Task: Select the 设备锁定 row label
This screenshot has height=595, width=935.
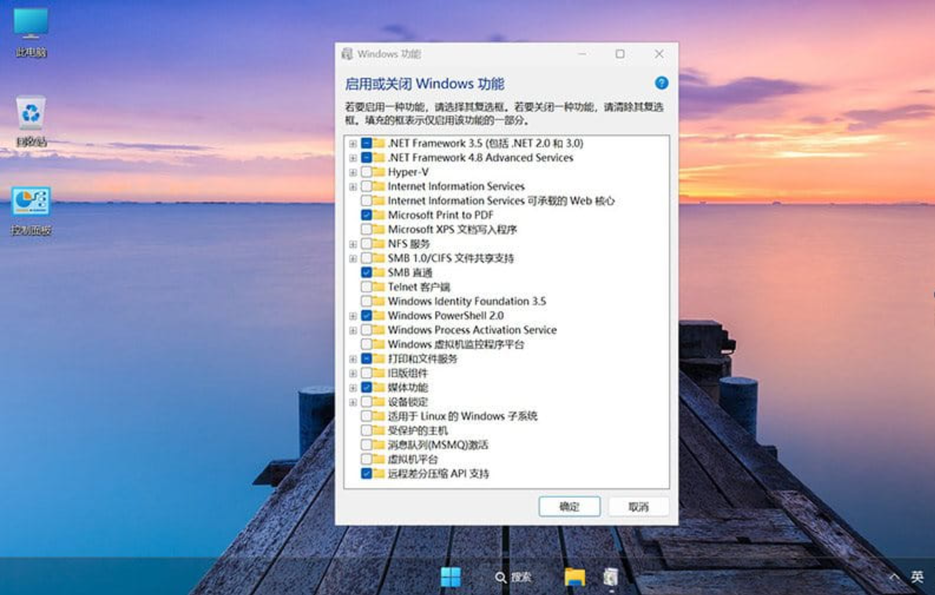Action: tap(408, 402)
